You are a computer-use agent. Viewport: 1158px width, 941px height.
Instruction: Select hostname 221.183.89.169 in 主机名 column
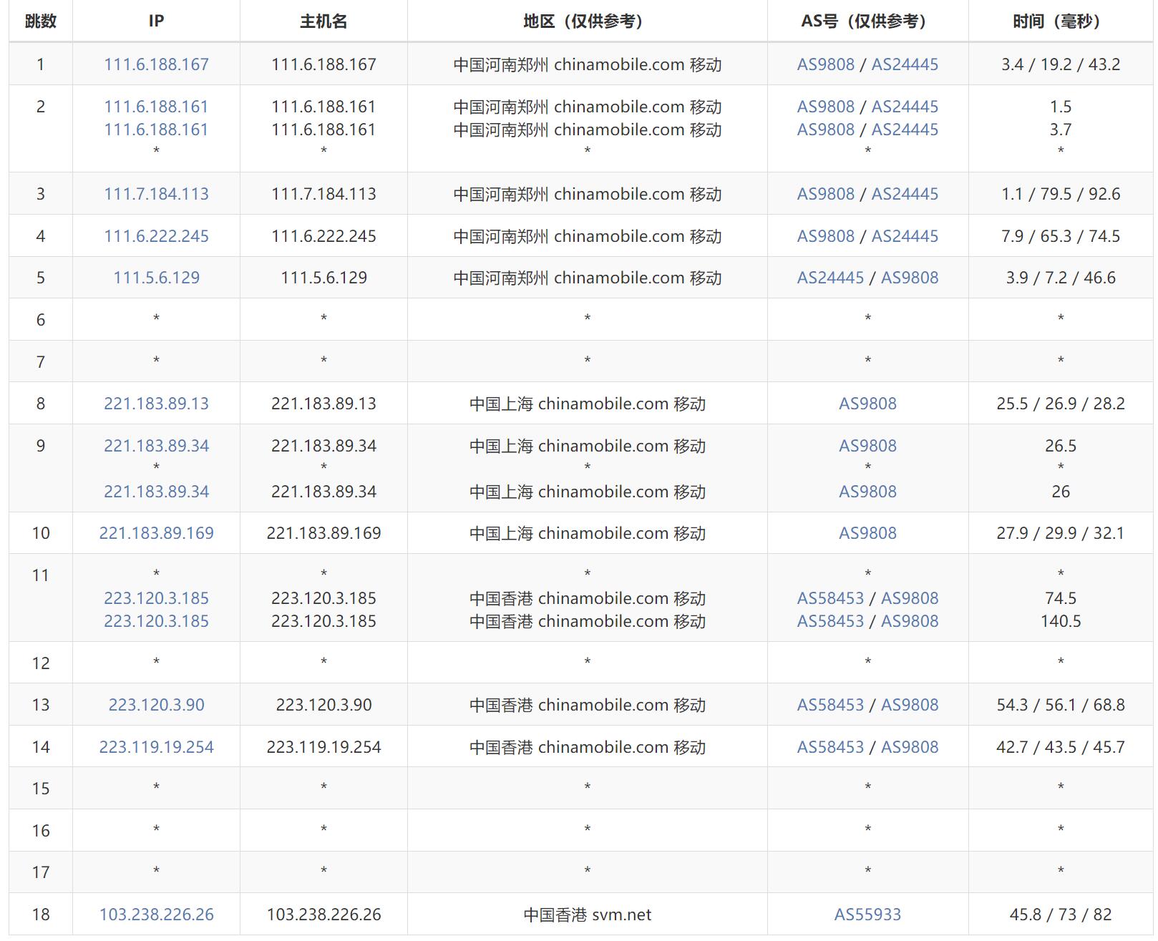(323, 533)
